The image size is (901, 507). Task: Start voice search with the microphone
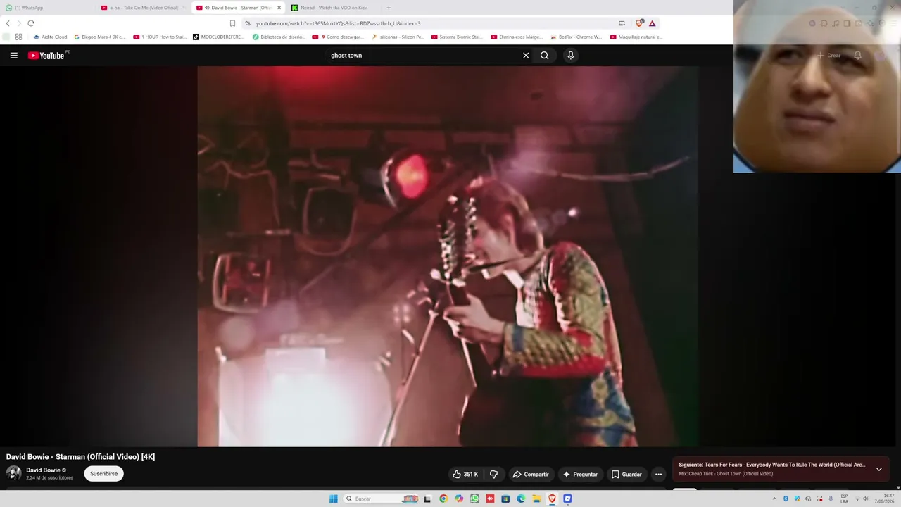click(x=571, y=56)
